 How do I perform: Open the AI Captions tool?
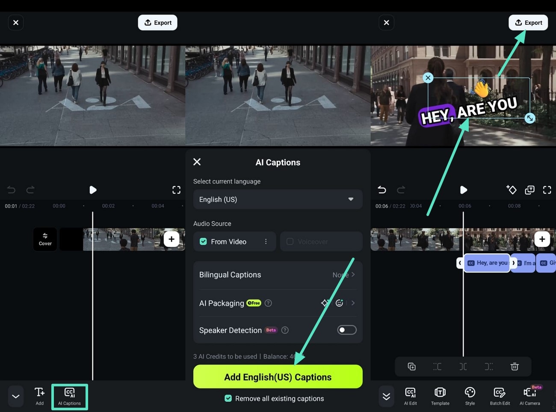[x=70, y=397]
